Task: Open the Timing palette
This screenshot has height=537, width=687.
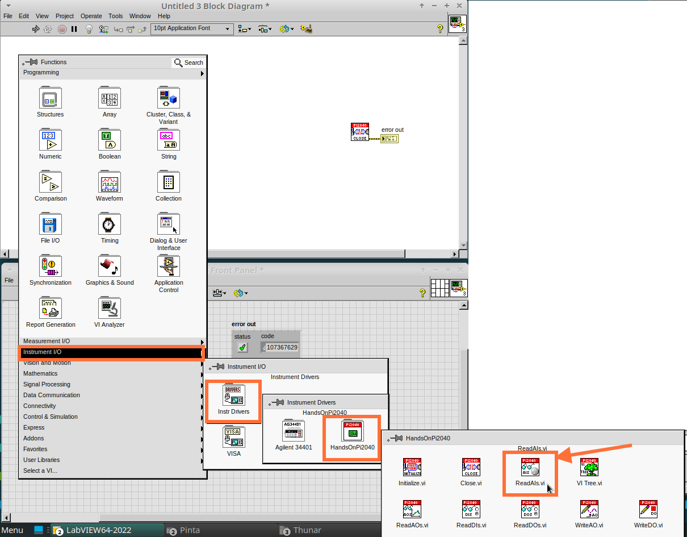Action: click(110, 228)
